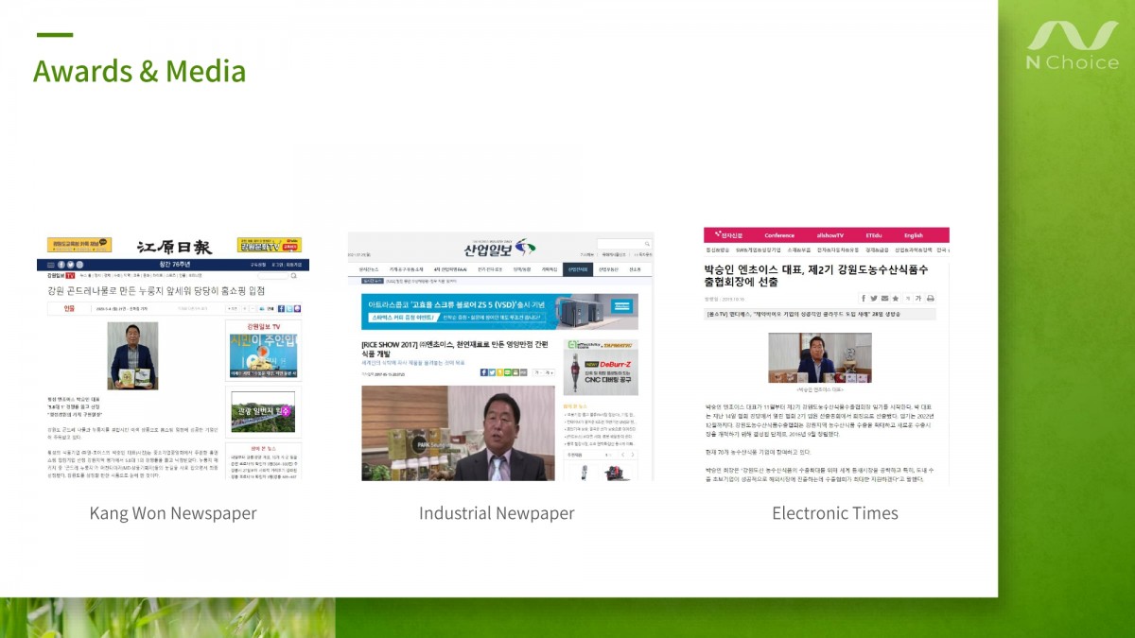This screenshot has width=1135, height=638.
Task: Click the RICE SHOW 2017 article headline
Action: pyautogui.click(x=452, y=351)
